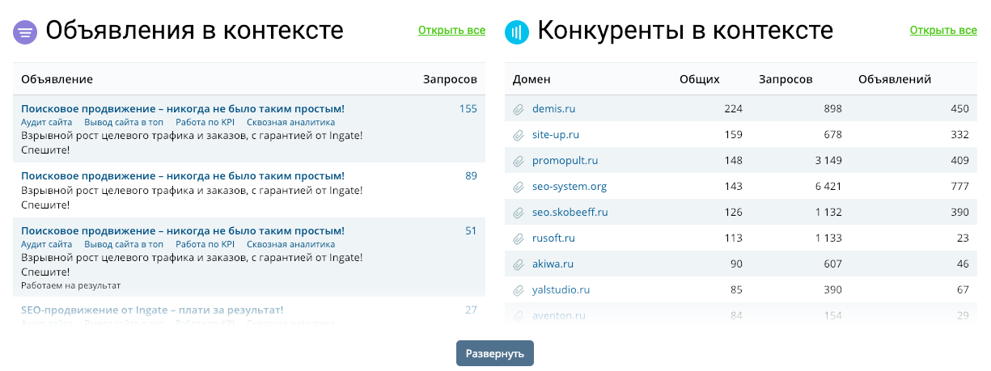Click the 224 shared value for demis.ru

(x=733, y=109)
